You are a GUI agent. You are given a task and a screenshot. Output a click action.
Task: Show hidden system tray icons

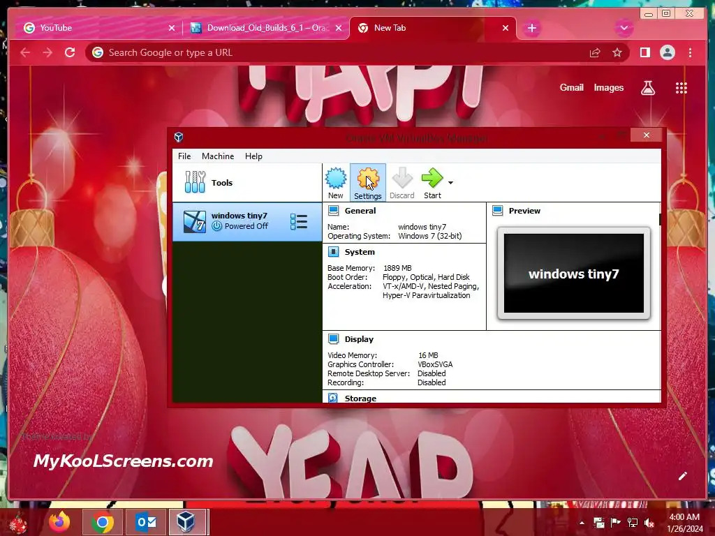pyautogui.click(x=582, y=523)
